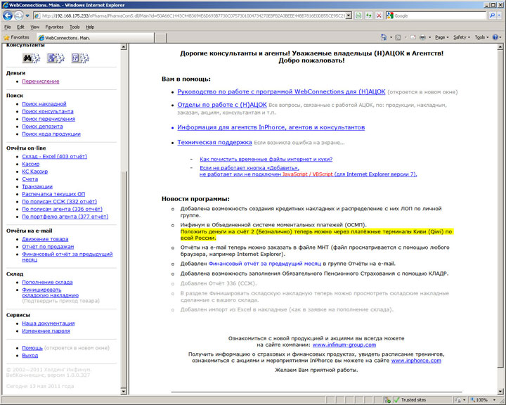Open the Page dropdown in command bar
Viewport: 506px width, 405px height.
click(x=442, y=37)
